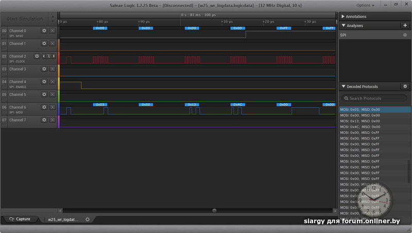This screenshot has height=233, width=412.
Task: Jump to previous edge on Channel 2
Action: tap(43, 56)
